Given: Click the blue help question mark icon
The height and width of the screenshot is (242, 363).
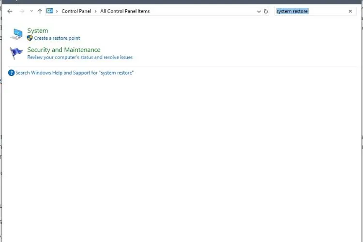Looking at the screenshot, I should click(11, 73).
